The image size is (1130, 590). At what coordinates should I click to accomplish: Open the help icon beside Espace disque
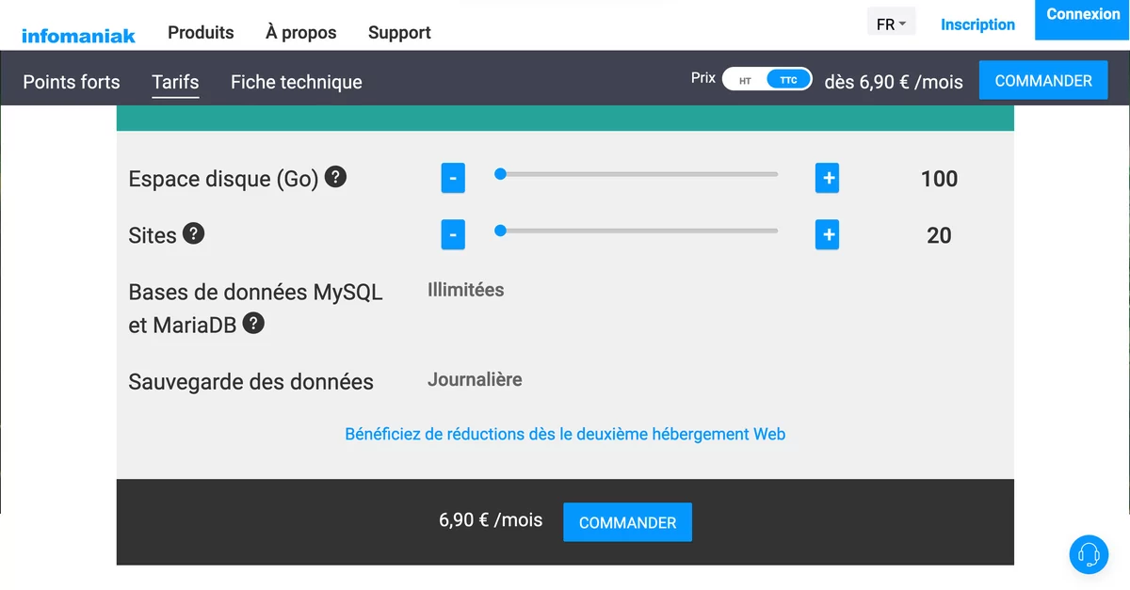coord(335,177)
